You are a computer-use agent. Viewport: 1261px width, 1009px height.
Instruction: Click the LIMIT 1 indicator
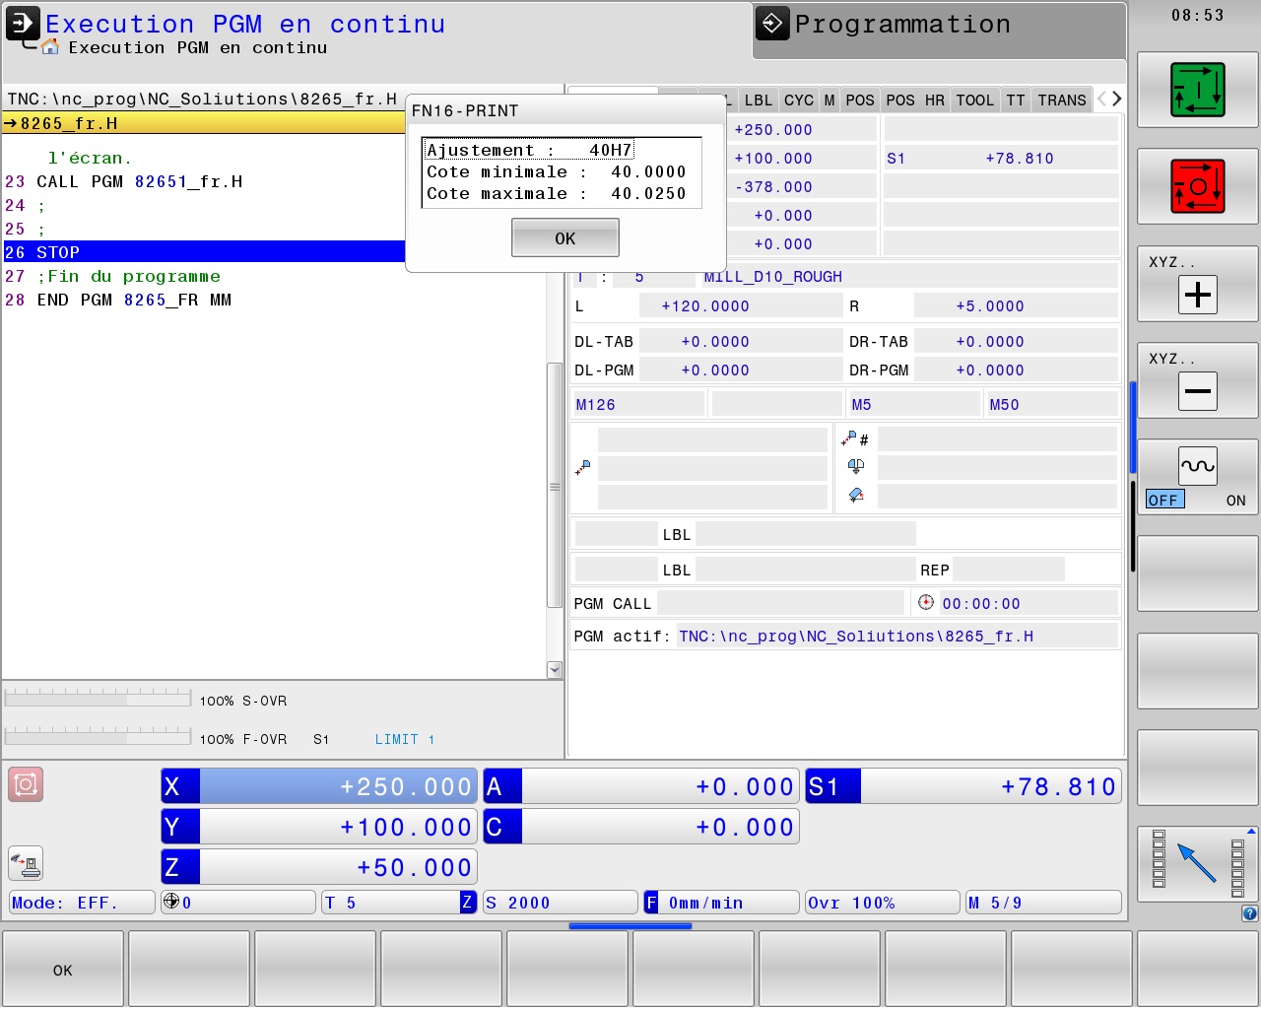[x=404, y=739]
